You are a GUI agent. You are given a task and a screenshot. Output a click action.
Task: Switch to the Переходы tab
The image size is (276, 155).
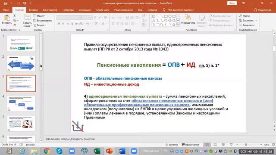pos(68,10)
